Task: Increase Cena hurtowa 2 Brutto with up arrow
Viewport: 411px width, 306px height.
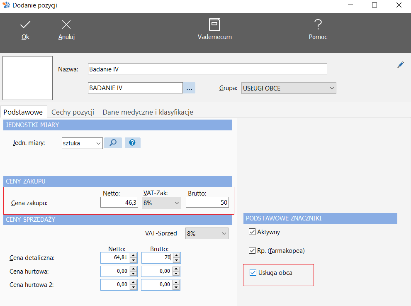Action: pyautogui.click(x=176, y=282)
